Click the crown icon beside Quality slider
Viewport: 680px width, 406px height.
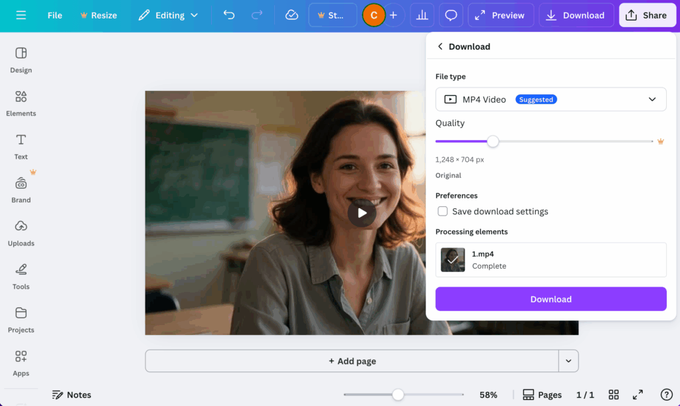(661, 141)
